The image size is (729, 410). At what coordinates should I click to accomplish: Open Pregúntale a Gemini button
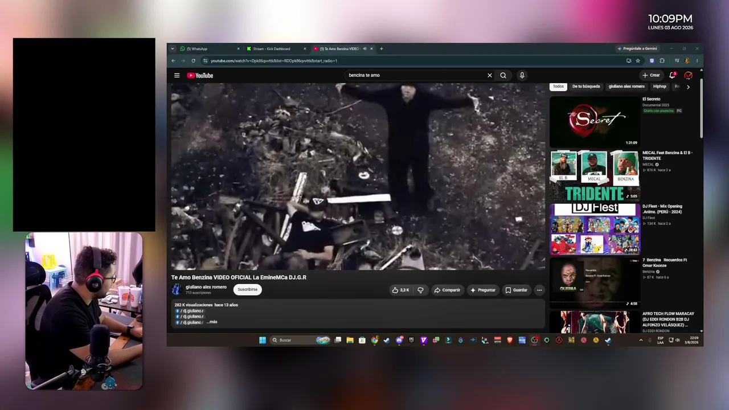click(x=637, y=48)
